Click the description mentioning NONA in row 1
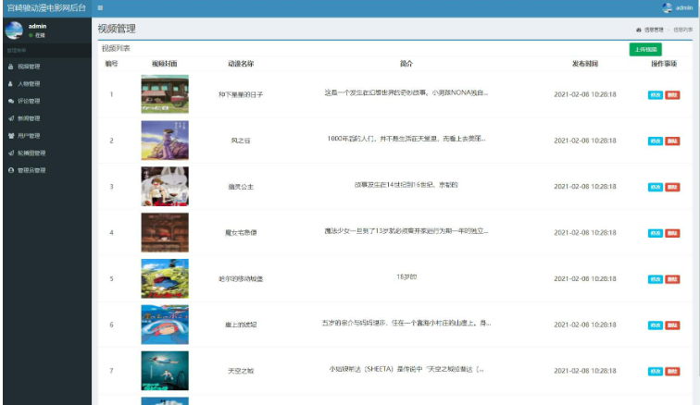 (406, 92)
